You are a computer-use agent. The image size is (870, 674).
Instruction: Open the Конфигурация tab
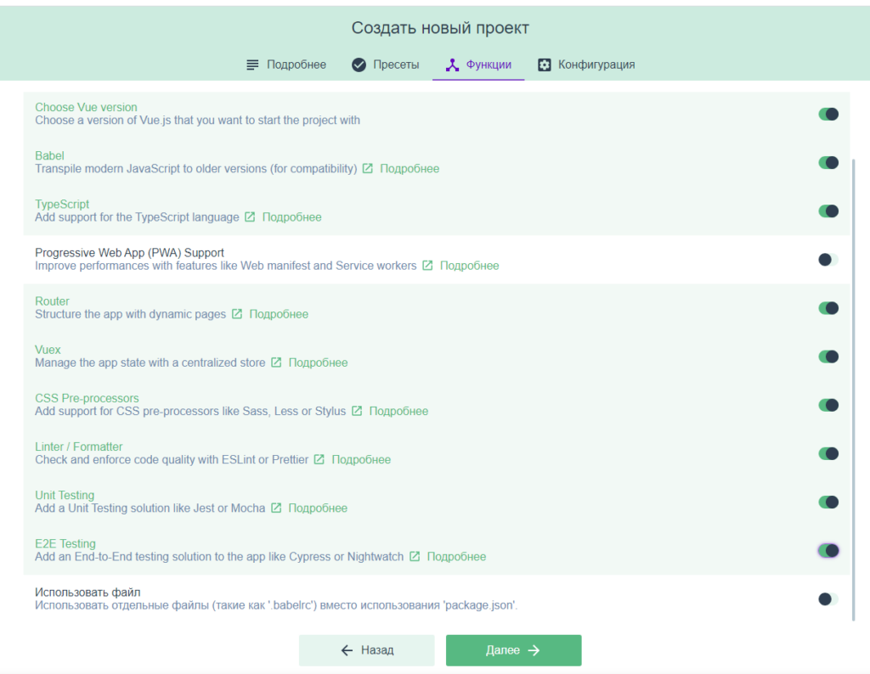pos(586,65)
